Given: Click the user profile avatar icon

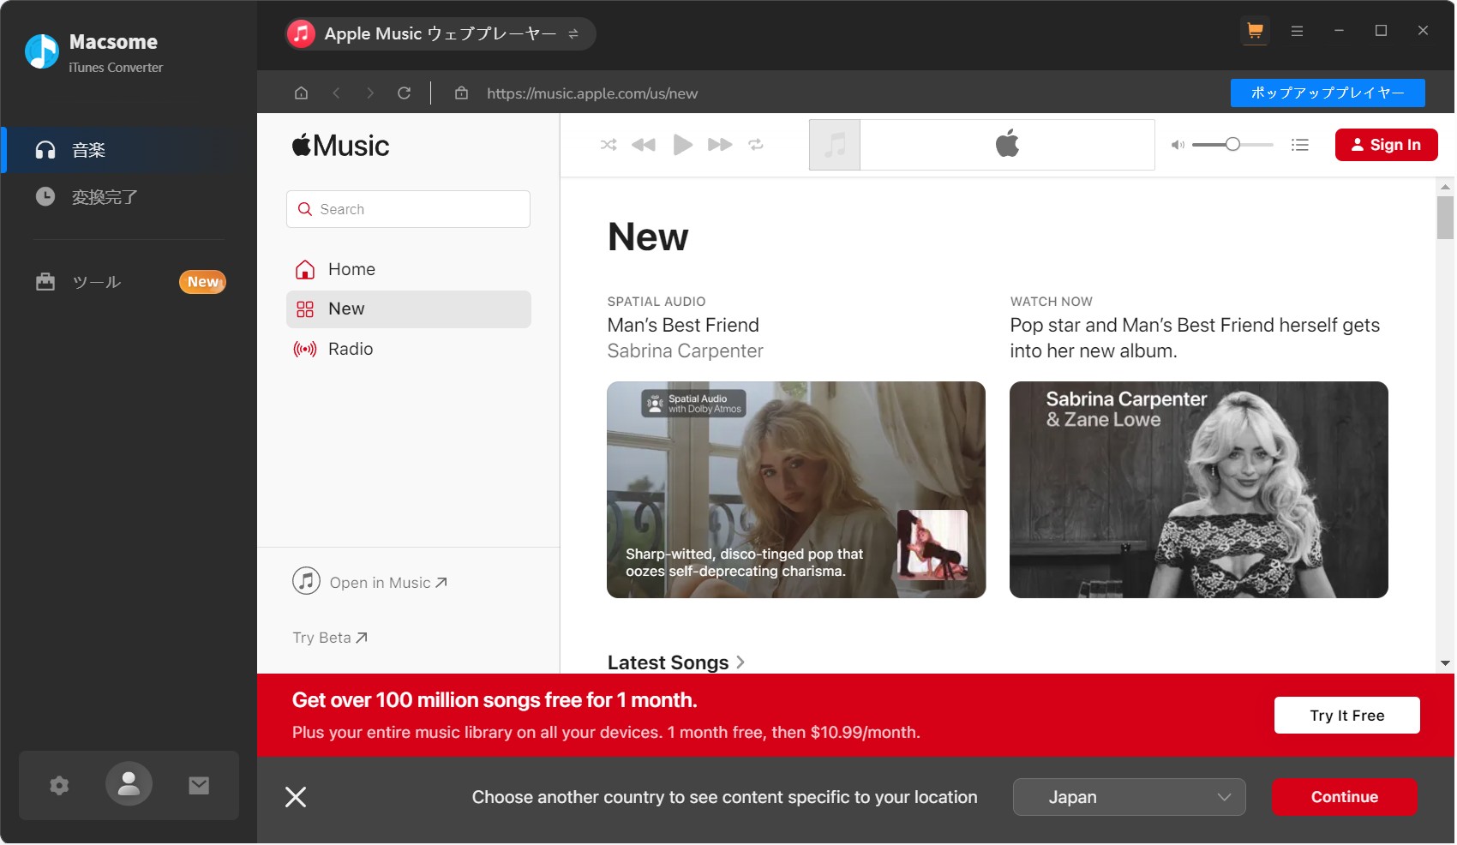Looking at the screenshot, I should [x=129, y=784].
